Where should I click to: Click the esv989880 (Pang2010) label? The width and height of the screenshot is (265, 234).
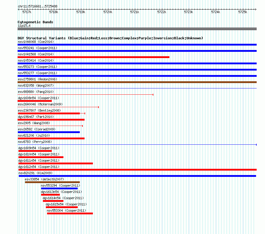pyautogui.click(x=36, y=92)
